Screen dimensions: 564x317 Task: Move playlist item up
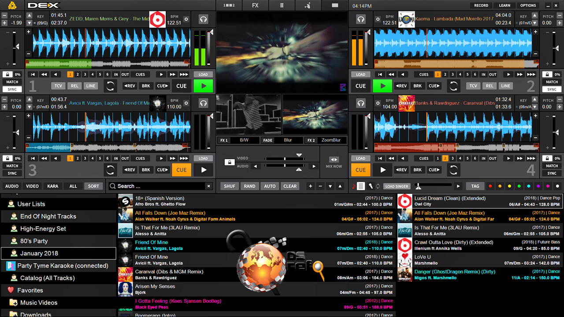pyautogui.click(x=340, y=186)
